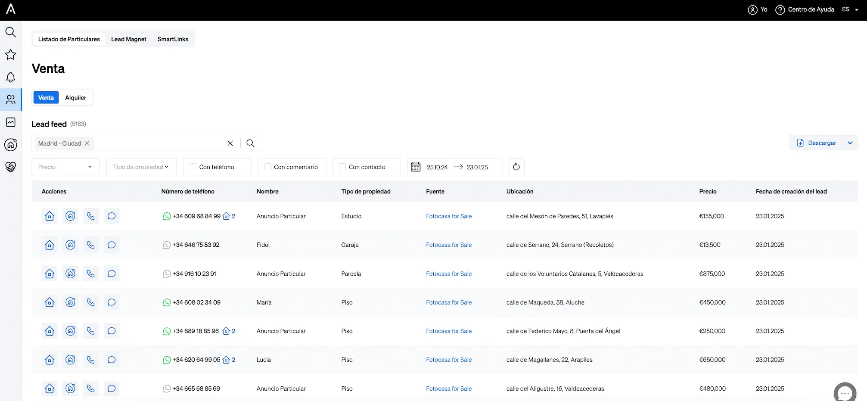Open the calendar date range icon
This screenshot has height=401, width=867.
(416, 167)
